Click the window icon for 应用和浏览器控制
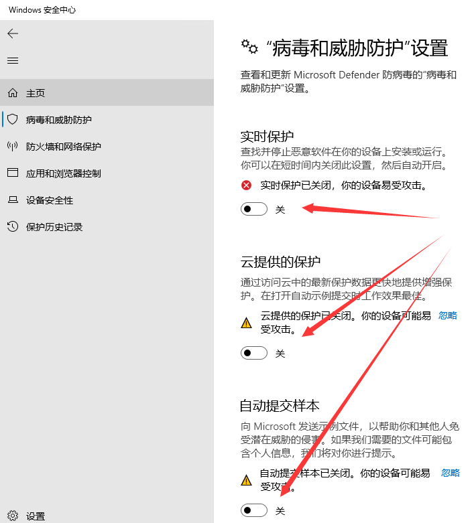Screen dimensions: 470x523 (x=13, y=173)
